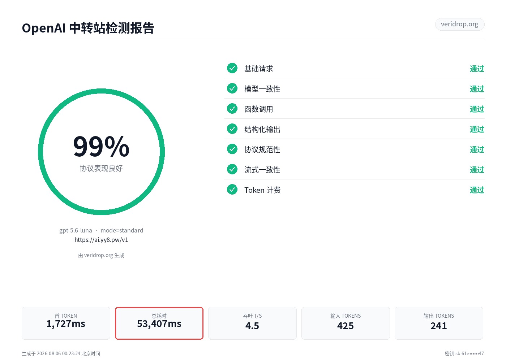Click the check icon beside Token 计费

click(x=232, y=190)
